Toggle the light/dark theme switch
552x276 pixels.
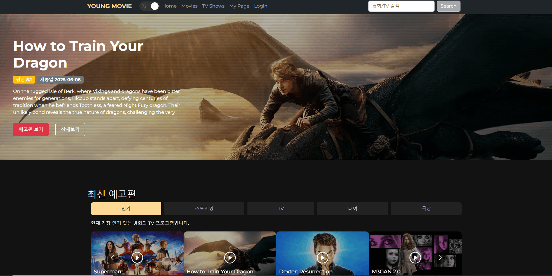[x=149, y=6]
